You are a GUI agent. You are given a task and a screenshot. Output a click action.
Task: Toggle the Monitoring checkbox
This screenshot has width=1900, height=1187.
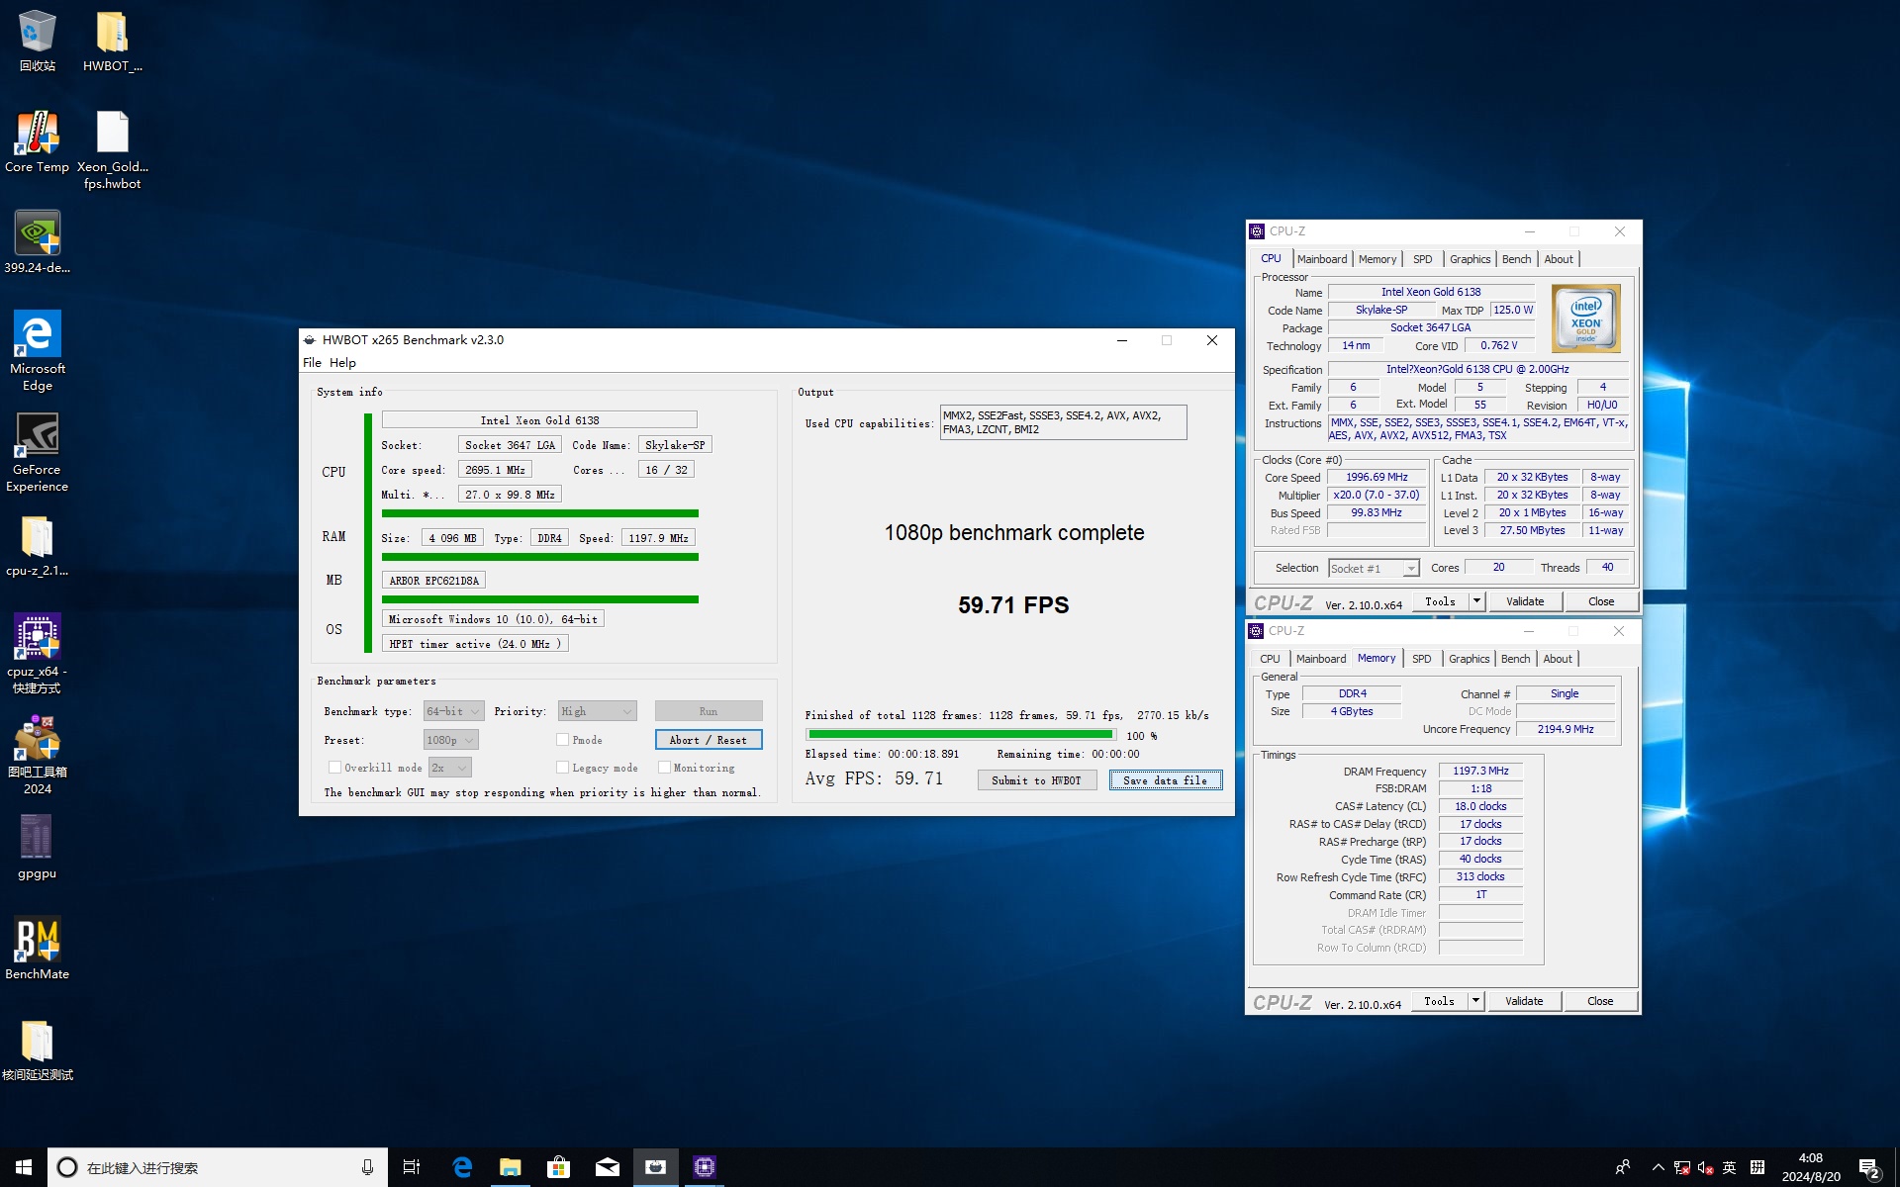pyautogui.click(x=664, y=768)
